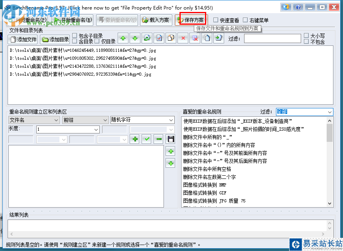This screenshot has width=343, height=251.
Task: Select rule 图像格式转换到 GIF
Action: tap(205, 193)
